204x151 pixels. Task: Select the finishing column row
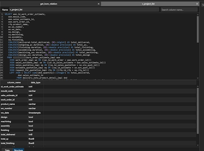(98, 130)
